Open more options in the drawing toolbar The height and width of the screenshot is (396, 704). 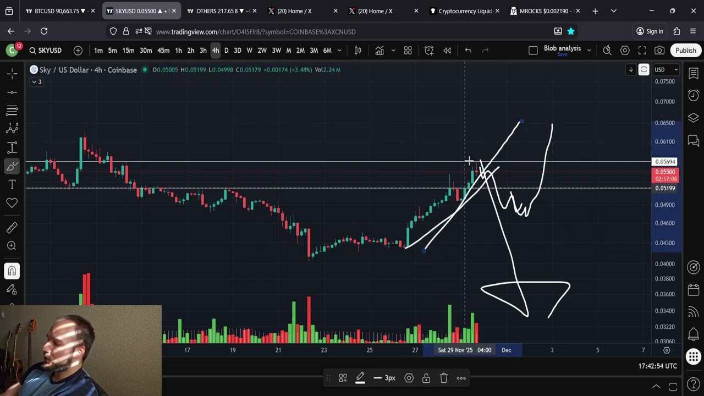click(x=461, y=378)
